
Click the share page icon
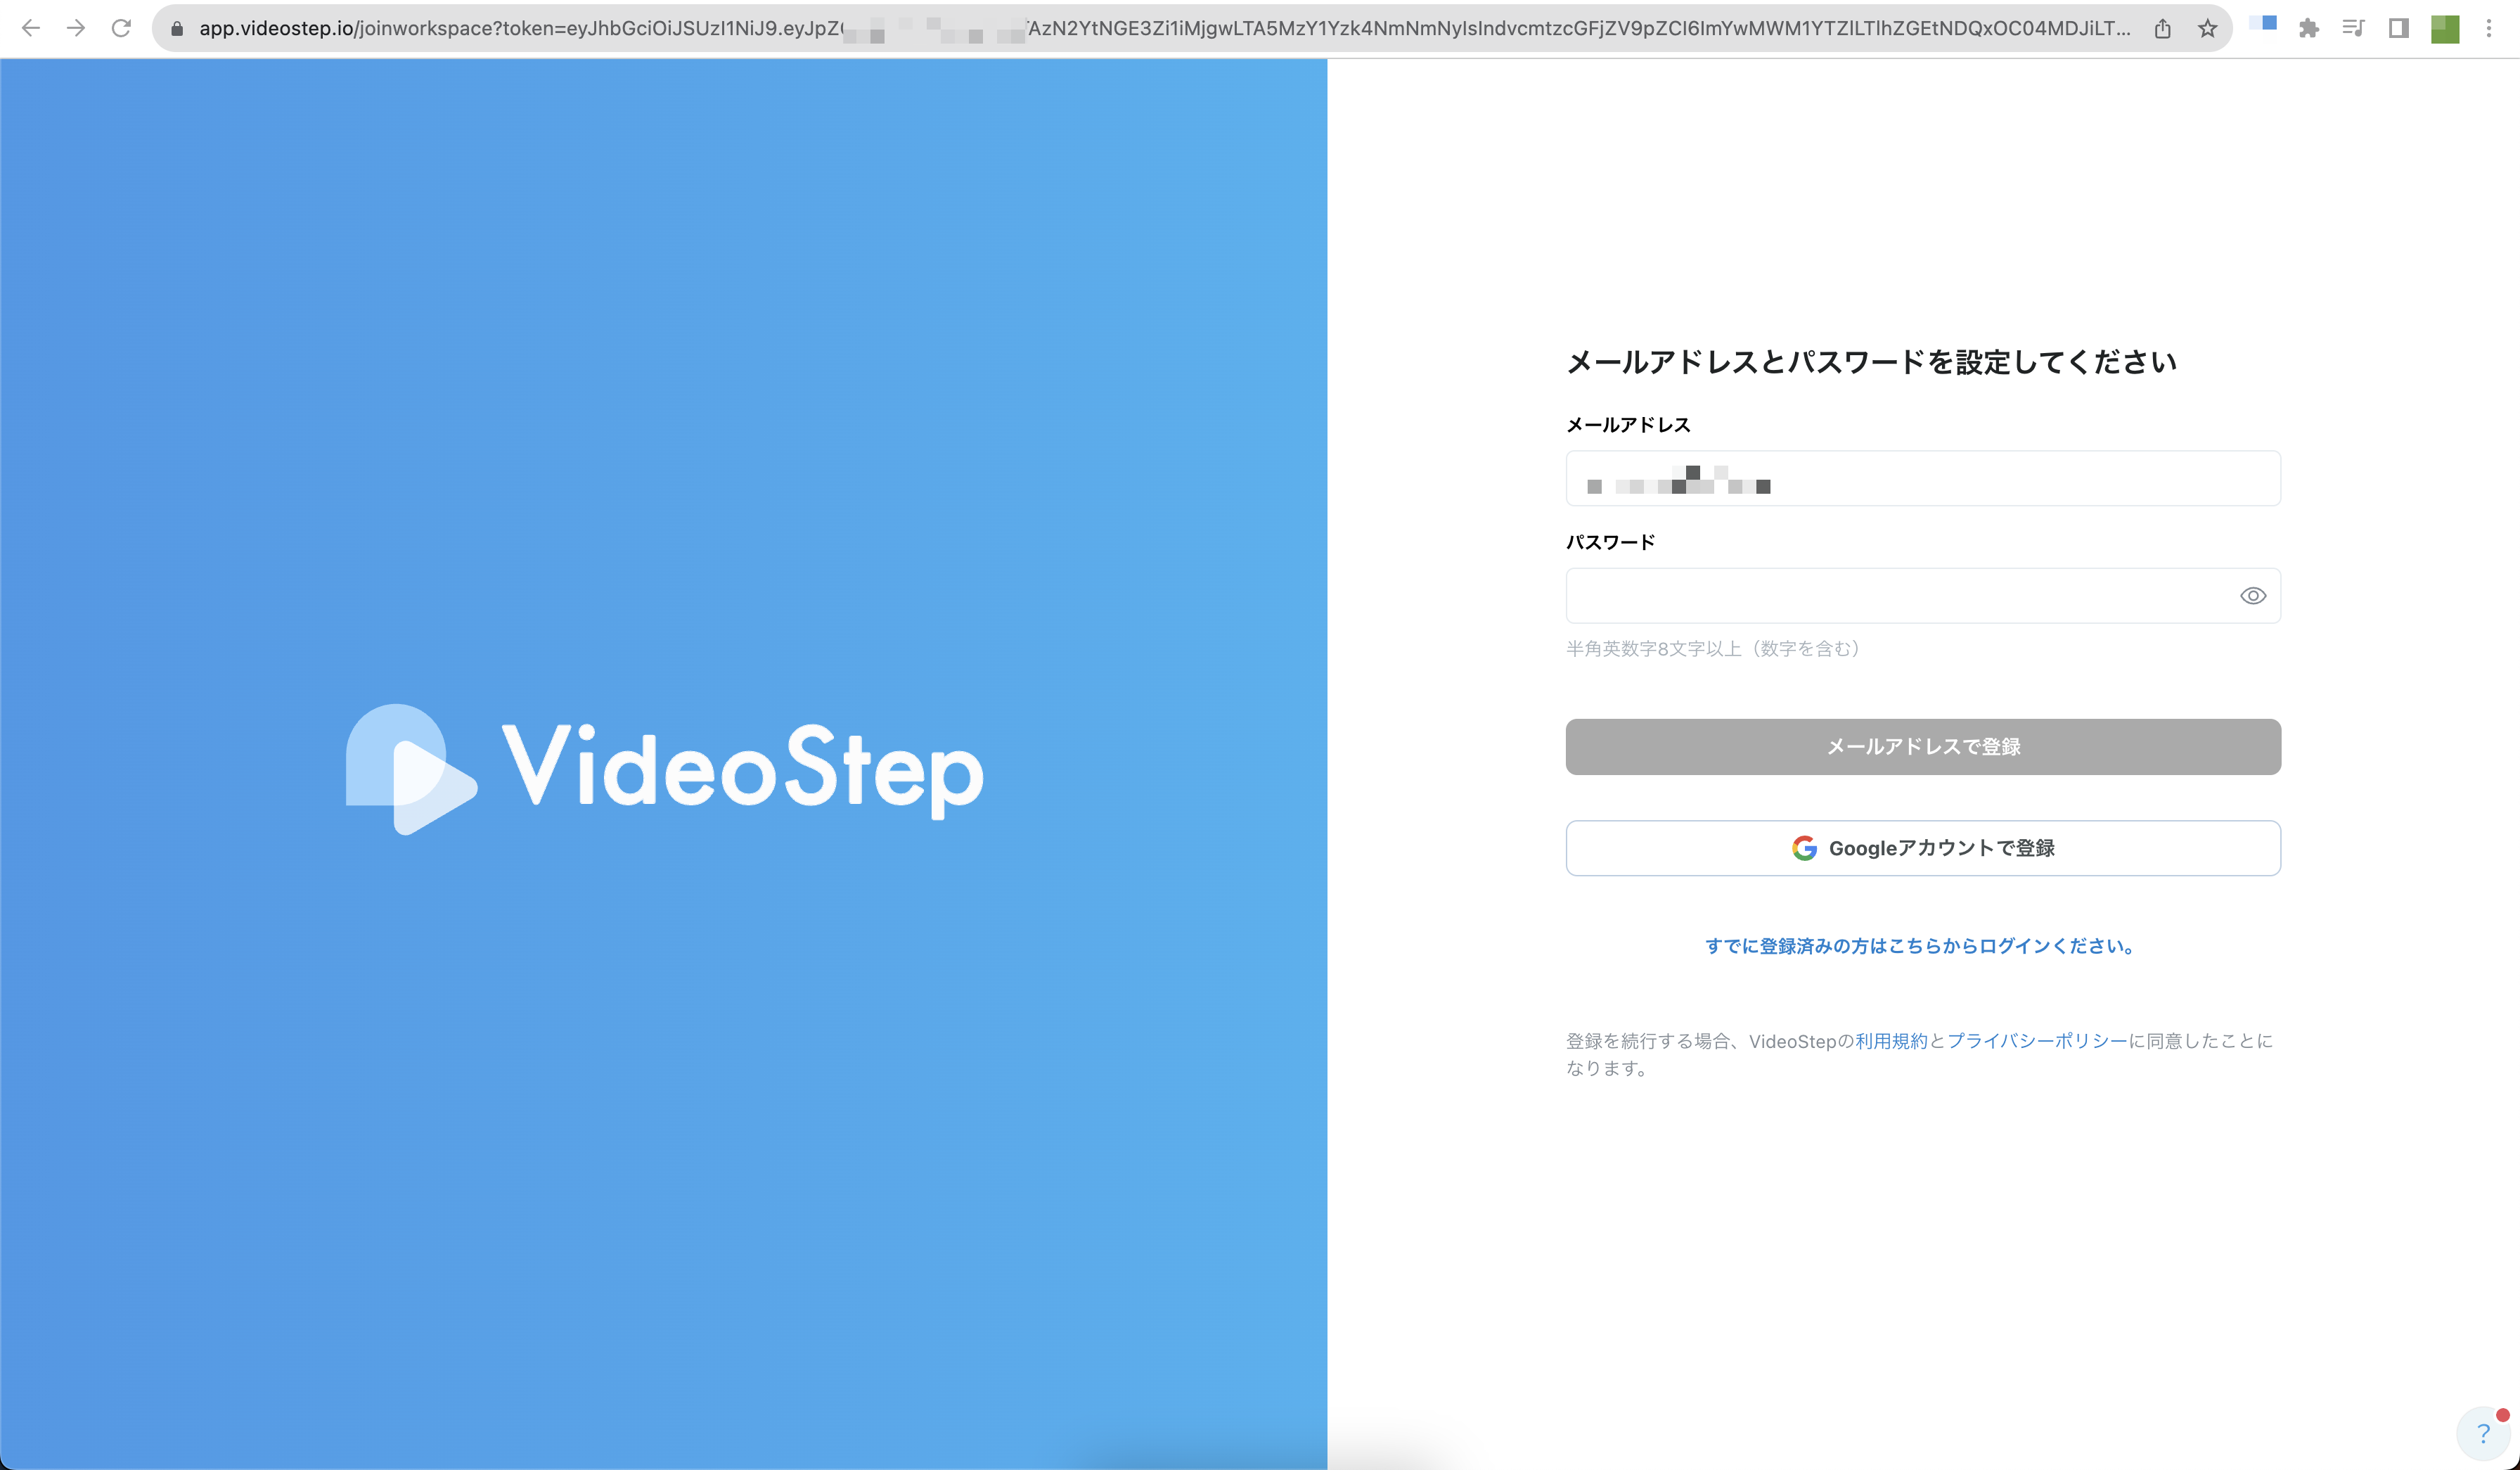(x=2162, y=29)
